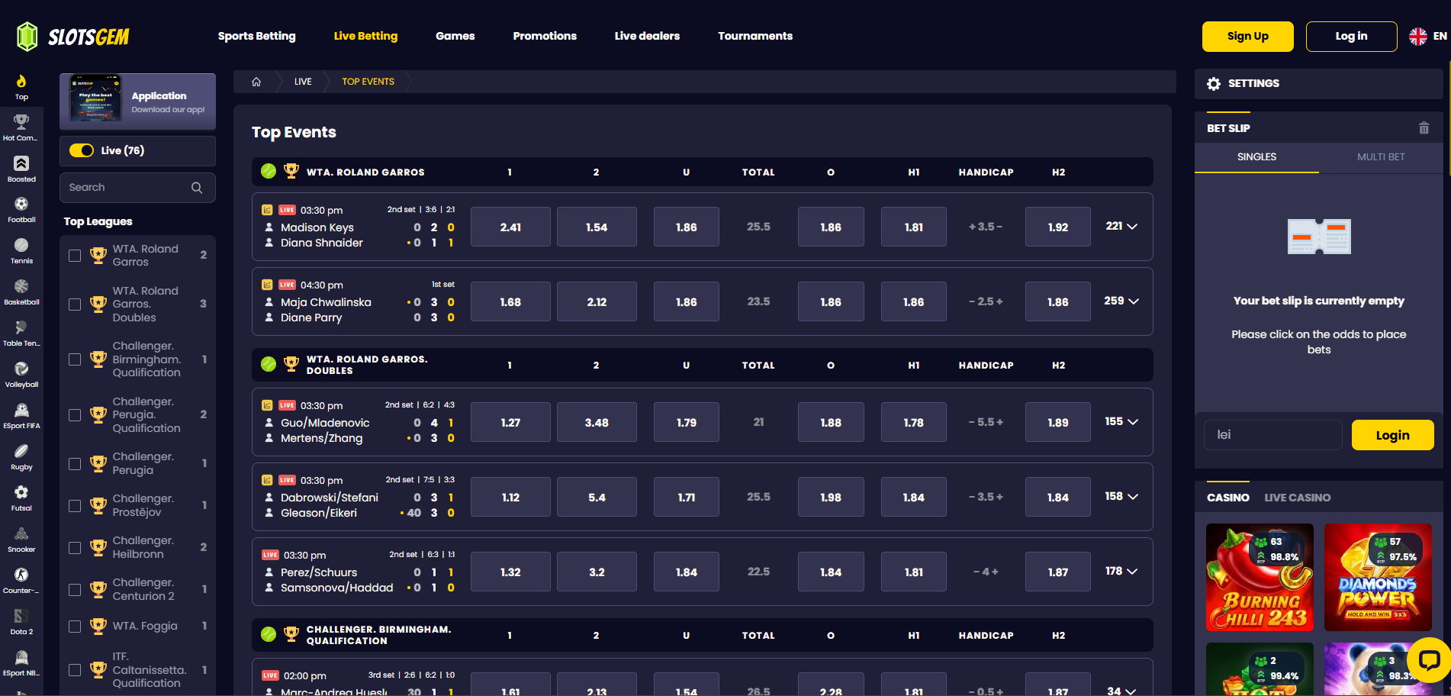
Task: Collapse Challenger. Birmingham. Qualification section header
Action: 702,635
